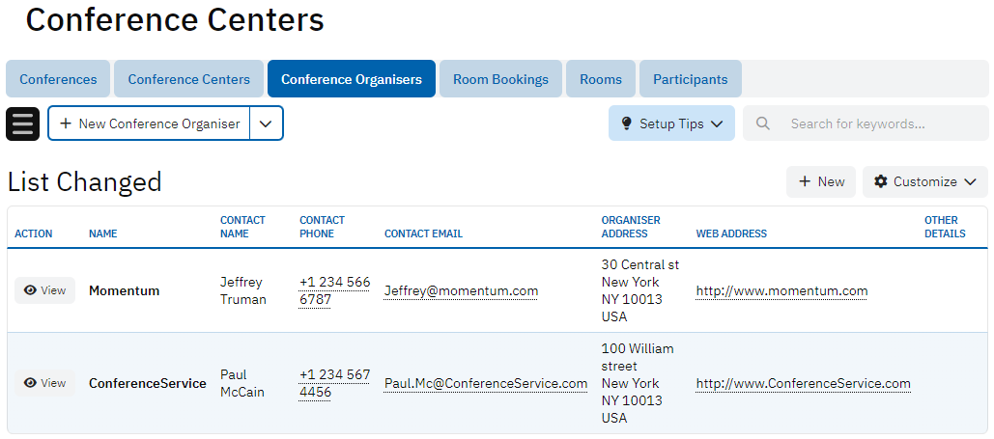
Task: Call Paul McCain's phone number link
Action: tap(334, 383)
